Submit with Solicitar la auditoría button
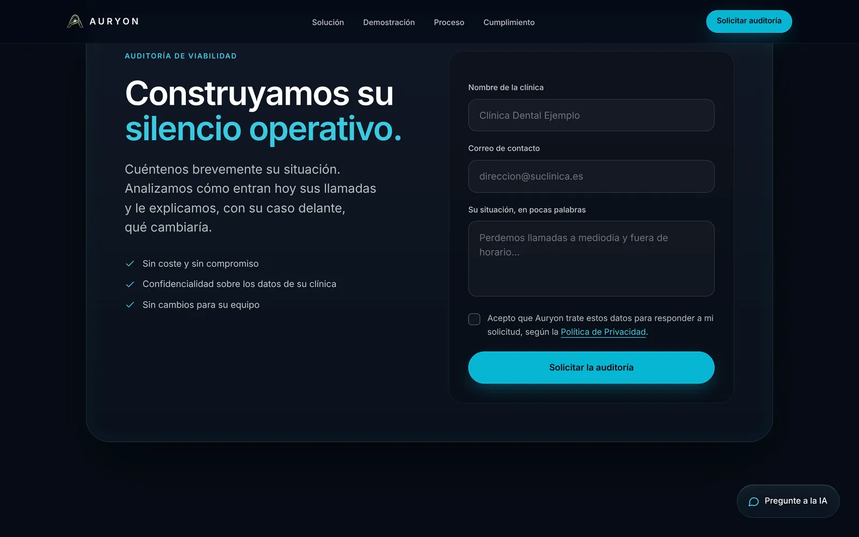 (591, 367)
